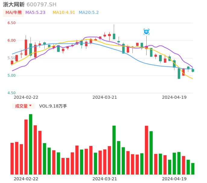Image resolution: width=207 pixels, height=183 pixels.
Task: Click the 2024-04-19 date label under volume chart
Action: 174,179
